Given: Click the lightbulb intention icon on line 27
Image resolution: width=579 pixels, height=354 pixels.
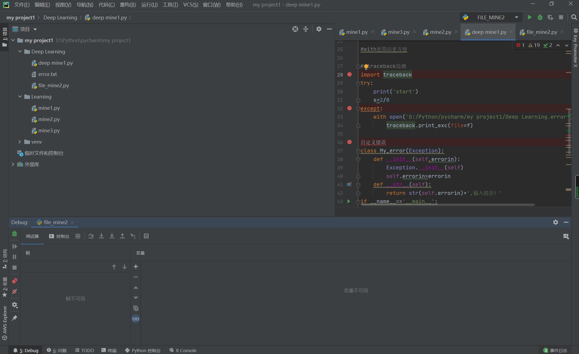Looking at the screenshot, I should click(x=366, y=67).
